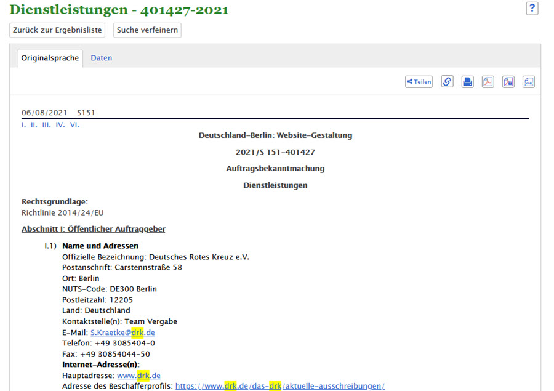The width and height of the screenshot is (554, 391).
Task: Select the Originalsprache tab
Action: coord(50,58)
